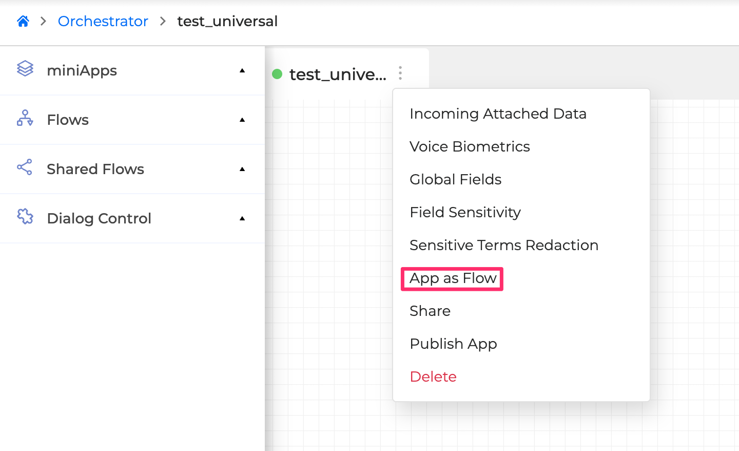This screenshot has height=451, width=739.
Task: Select Incoming Attached Data menu item
Action: [x=498, y=114]
